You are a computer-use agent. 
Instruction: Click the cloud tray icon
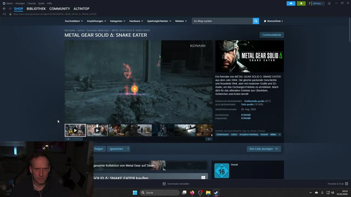click(x=316, y=193)
